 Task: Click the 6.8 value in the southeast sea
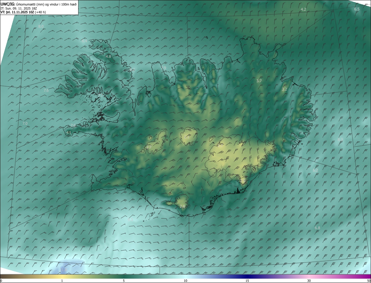tap(317, 228)
